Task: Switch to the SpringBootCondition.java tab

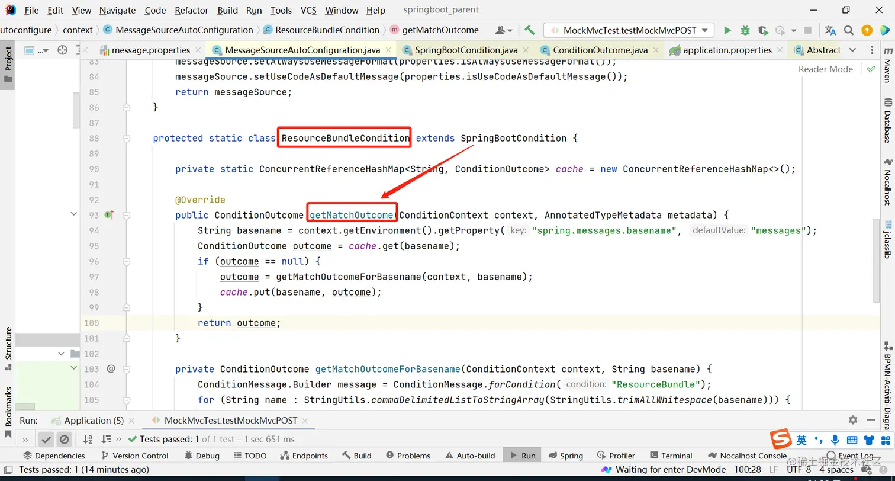Action: pos(466,50)
